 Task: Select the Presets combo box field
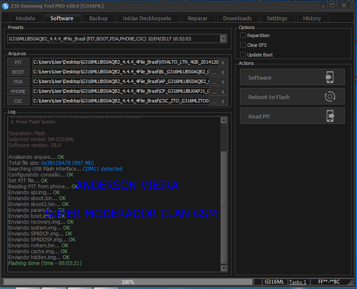click(x=117, y=39)
